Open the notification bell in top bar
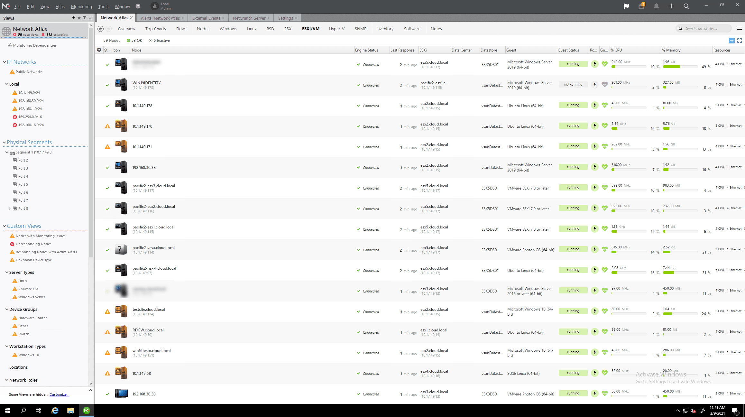Image resolution: width=745 pixels, height=417 pixels. point(656,6)
